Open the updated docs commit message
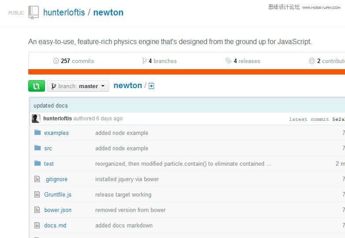The image size is (345, 238). click(x=51, y=106)
